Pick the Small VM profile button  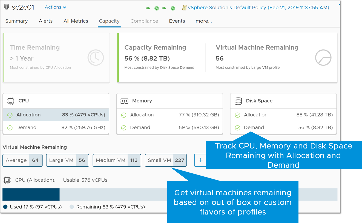[x=166, y=160]
